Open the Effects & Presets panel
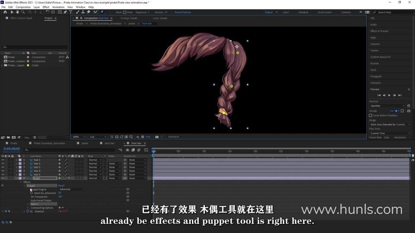The image size is (415, 233). pos(379,31)
